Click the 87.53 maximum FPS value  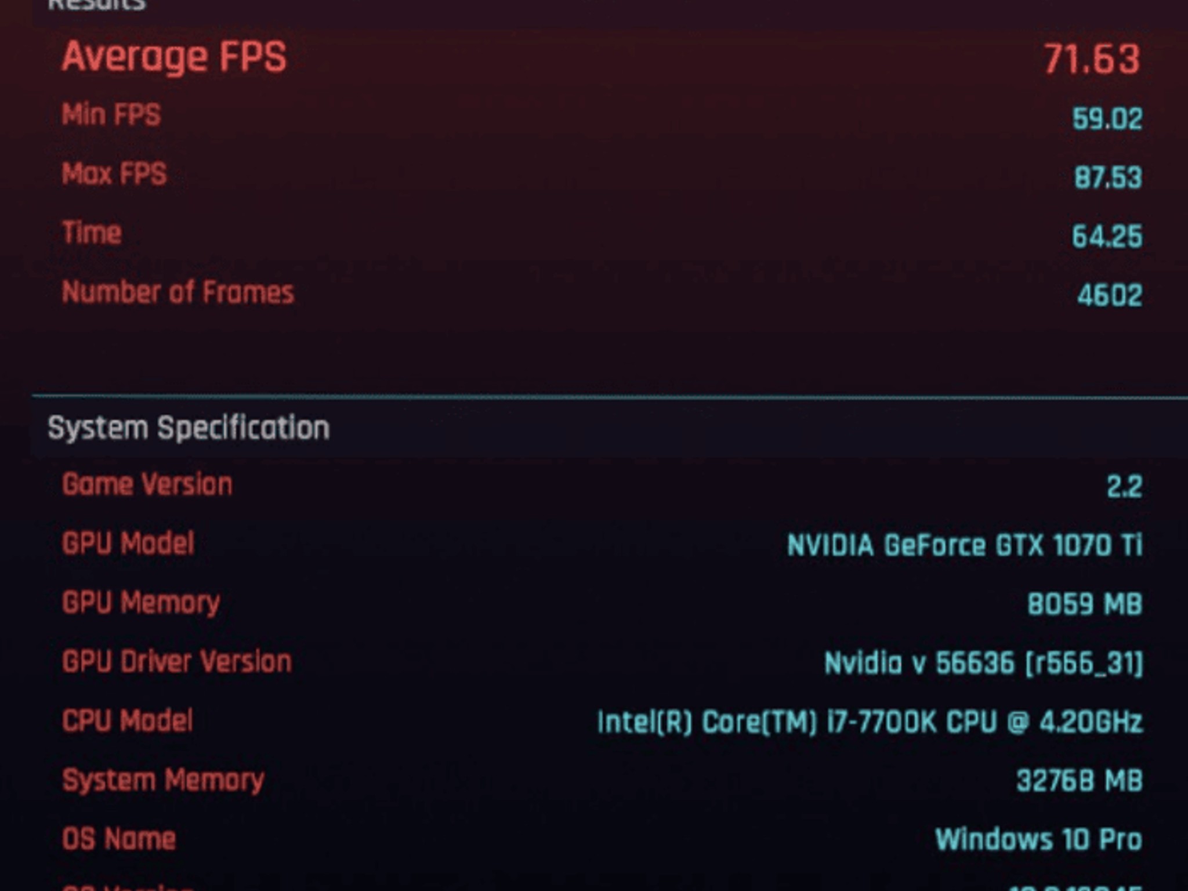point(1108,178)
